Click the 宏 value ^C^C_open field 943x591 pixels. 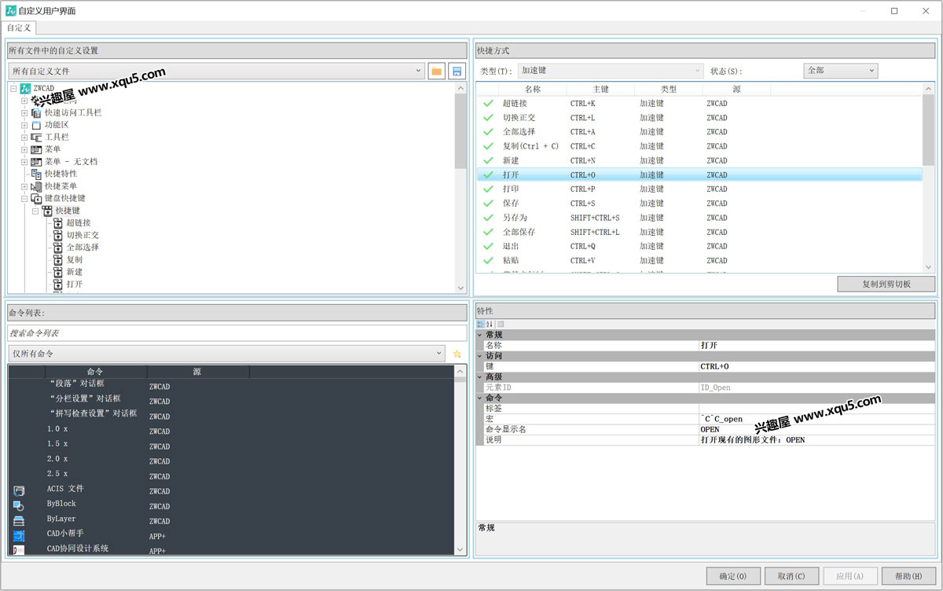pyautogui.click(x=817, y=419)
